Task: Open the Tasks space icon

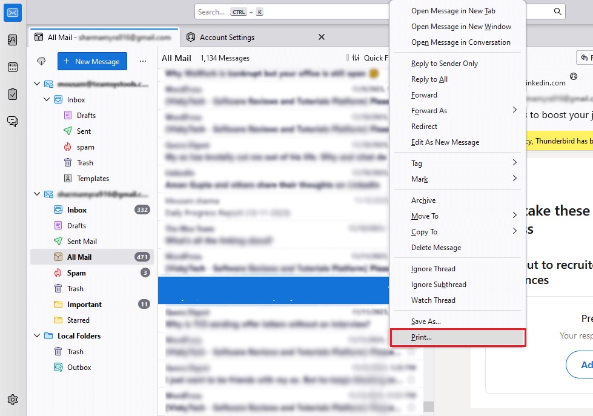Action: pos(13,94)
